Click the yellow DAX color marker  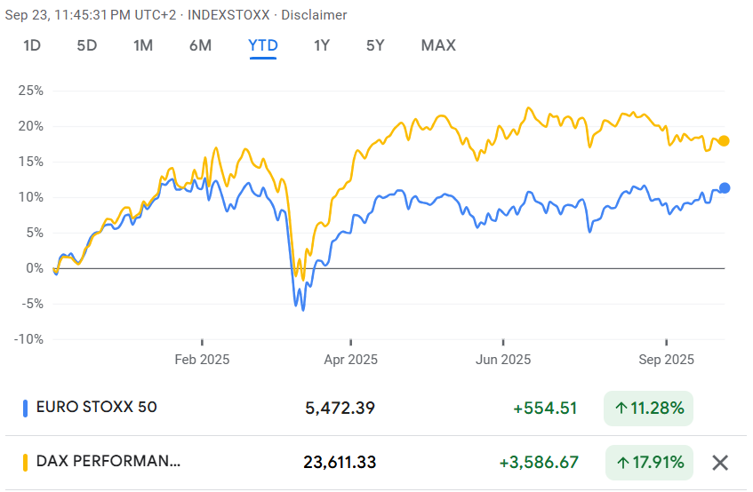click(25, 462)
